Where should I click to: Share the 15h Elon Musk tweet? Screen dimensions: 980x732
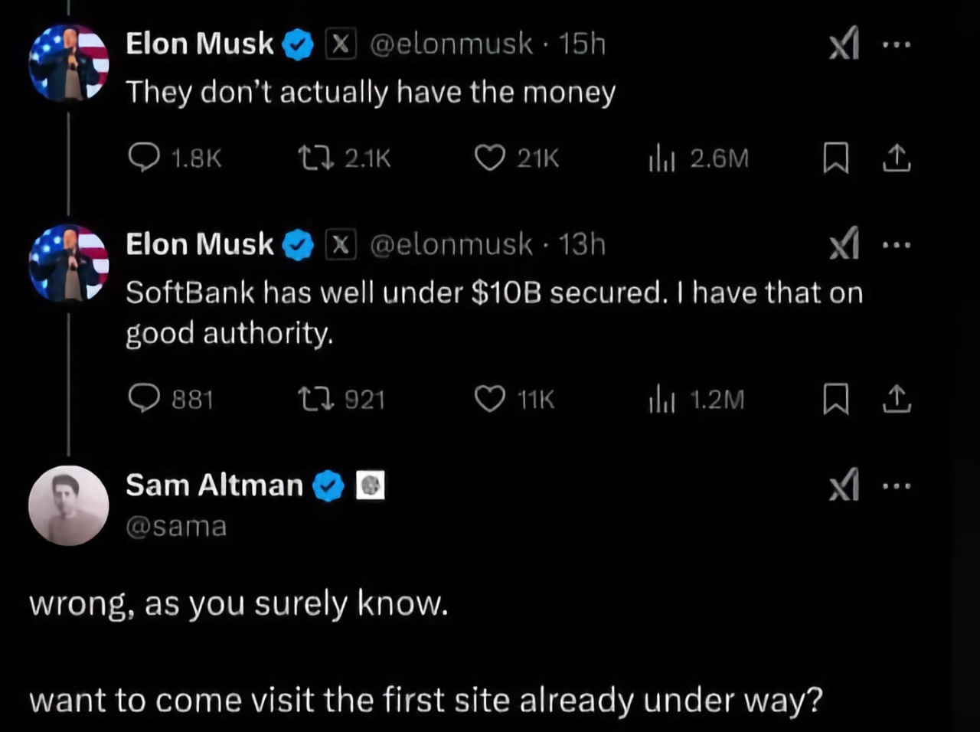[897, 158]
